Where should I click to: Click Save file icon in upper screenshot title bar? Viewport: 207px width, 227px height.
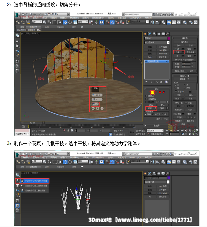(31, 14)
